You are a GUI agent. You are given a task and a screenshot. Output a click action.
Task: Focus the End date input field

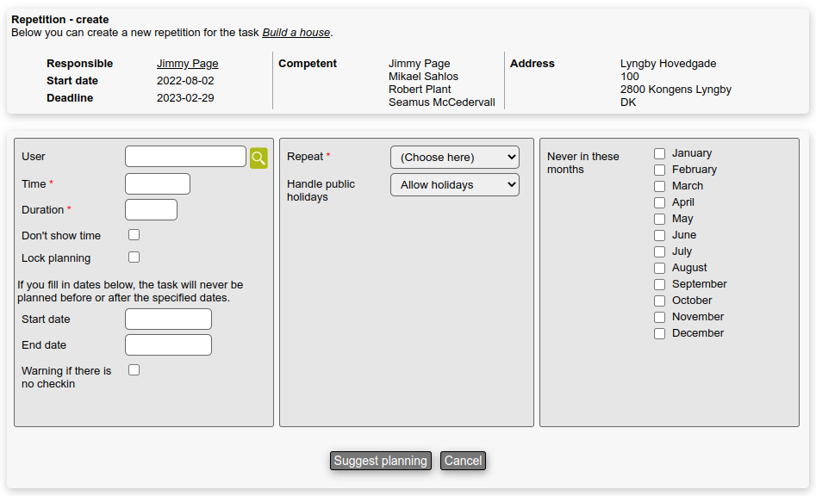(x=168, y=344)
